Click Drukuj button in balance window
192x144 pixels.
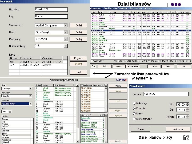click(168, 66)
